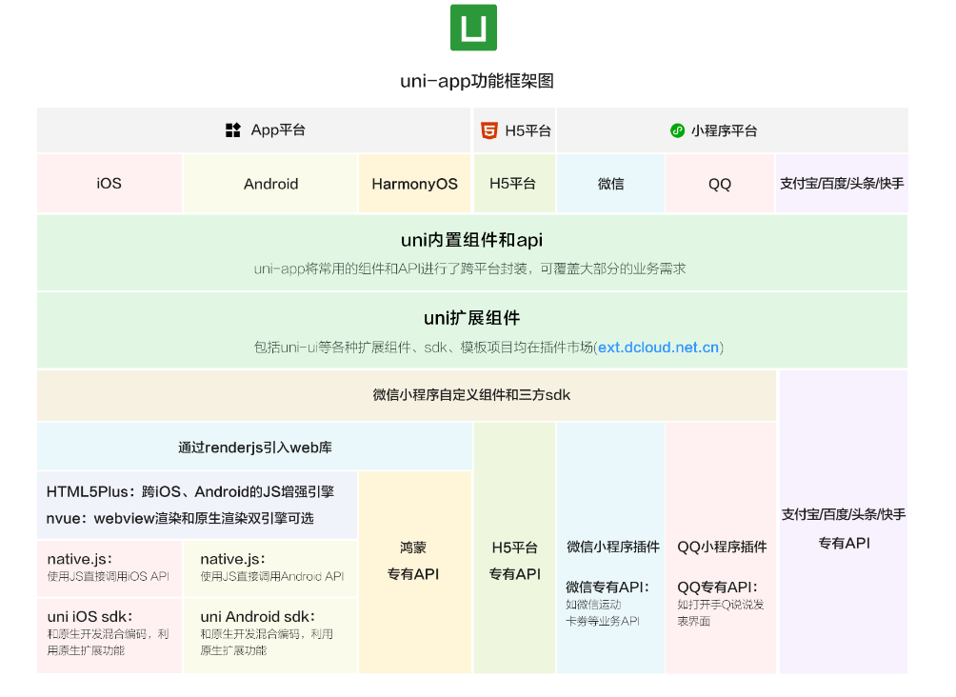Select the 微信 platform cell
The height and width of the screenshot is (697, 956).
(x=609, y=182)
